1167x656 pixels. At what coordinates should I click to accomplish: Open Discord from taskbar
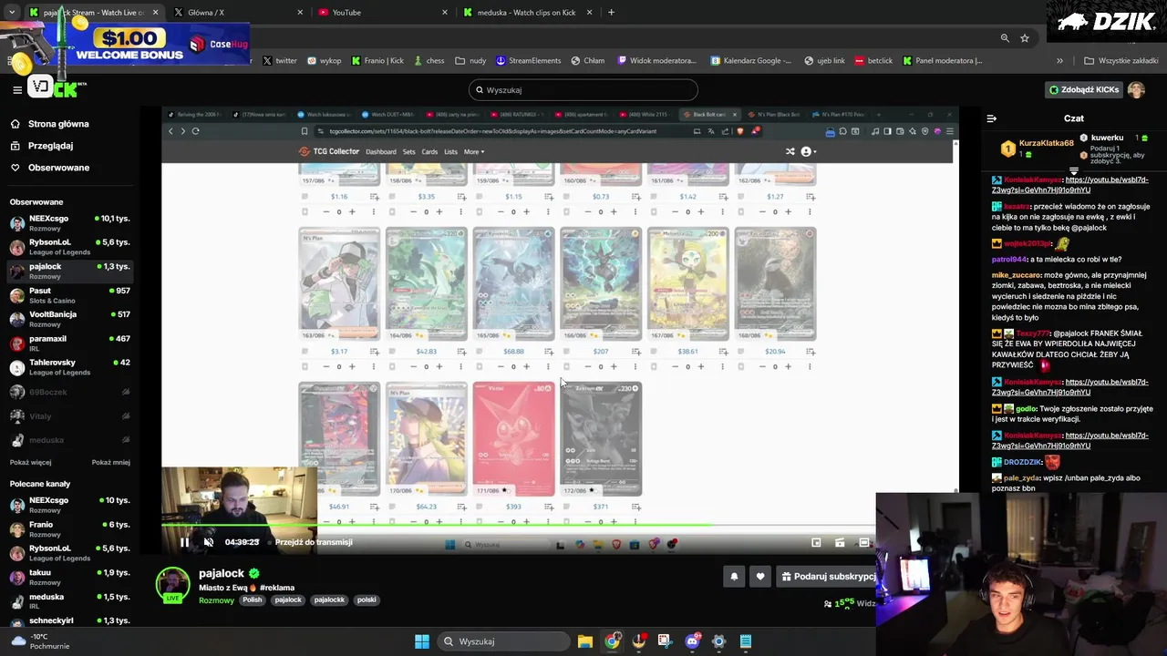pos(692,641)
